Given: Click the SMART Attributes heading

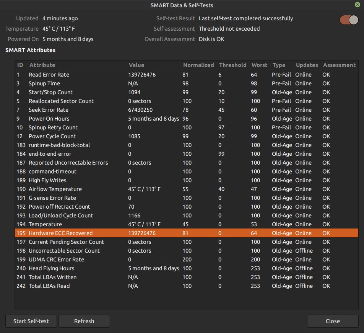Looking at the screenshot, I should tap(31, 50).
